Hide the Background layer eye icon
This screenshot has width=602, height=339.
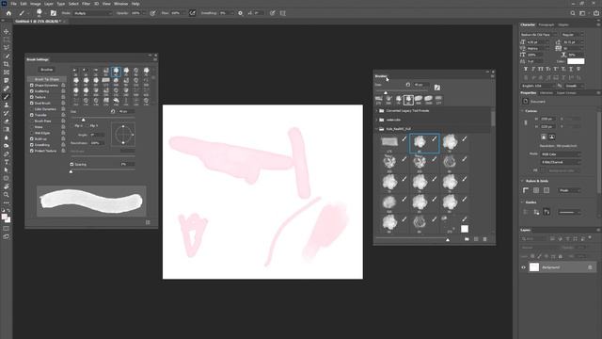(523, 267)
